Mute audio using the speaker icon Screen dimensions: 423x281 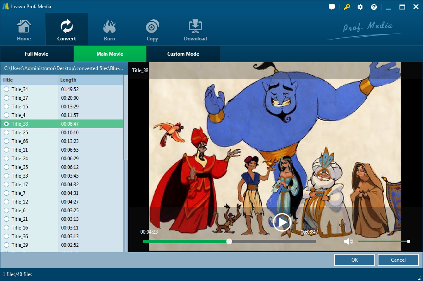(348, 241)
